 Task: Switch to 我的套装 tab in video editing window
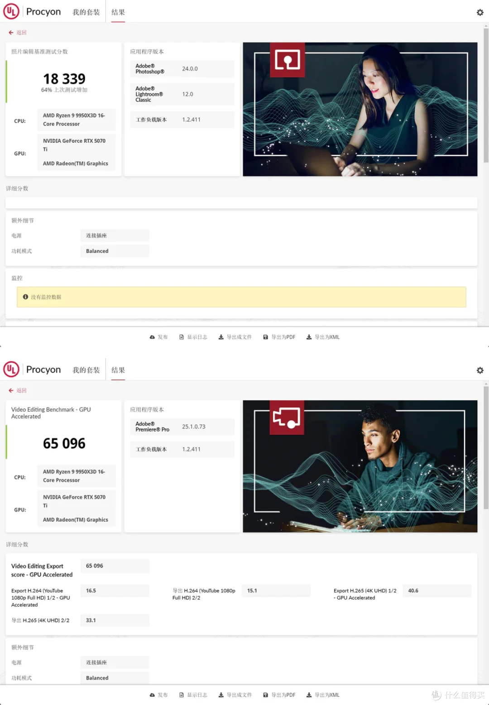tap(86, 370)
